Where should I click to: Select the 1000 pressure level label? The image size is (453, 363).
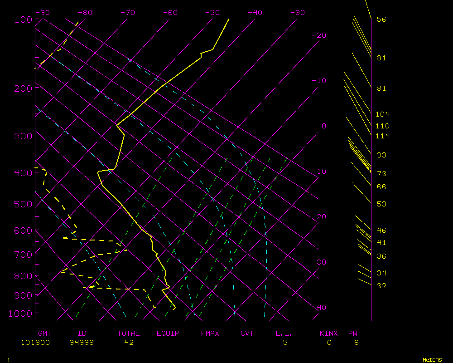coord(20,314)
